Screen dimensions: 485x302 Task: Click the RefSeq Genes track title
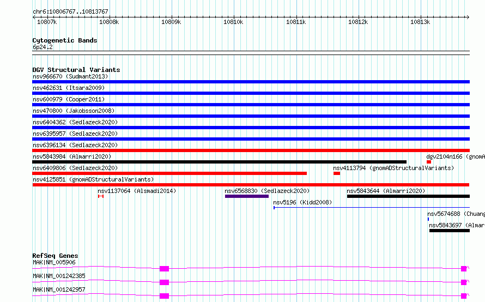click(x=55, y=256)
